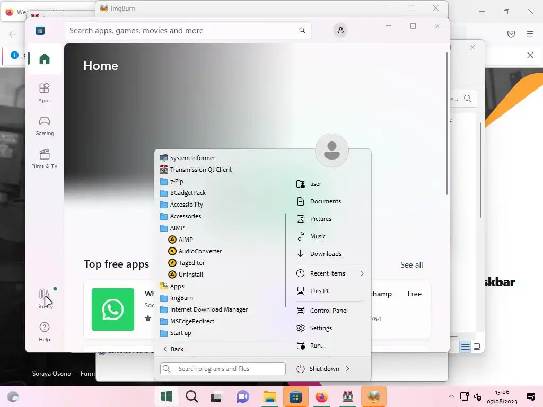Click Firefox back arrow
Viewport: 543px width, 407px height.
13,34
